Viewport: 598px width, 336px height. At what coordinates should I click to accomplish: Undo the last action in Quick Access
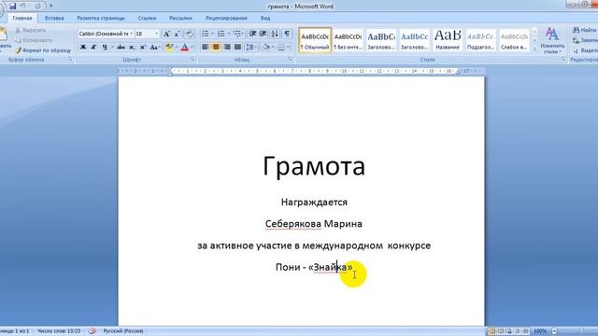point(23,7)
